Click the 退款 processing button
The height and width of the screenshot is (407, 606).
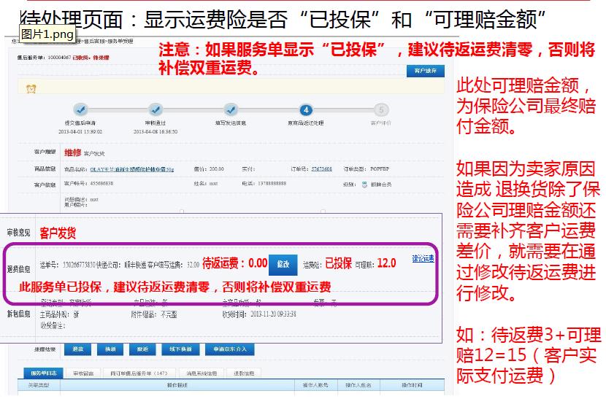77,349
